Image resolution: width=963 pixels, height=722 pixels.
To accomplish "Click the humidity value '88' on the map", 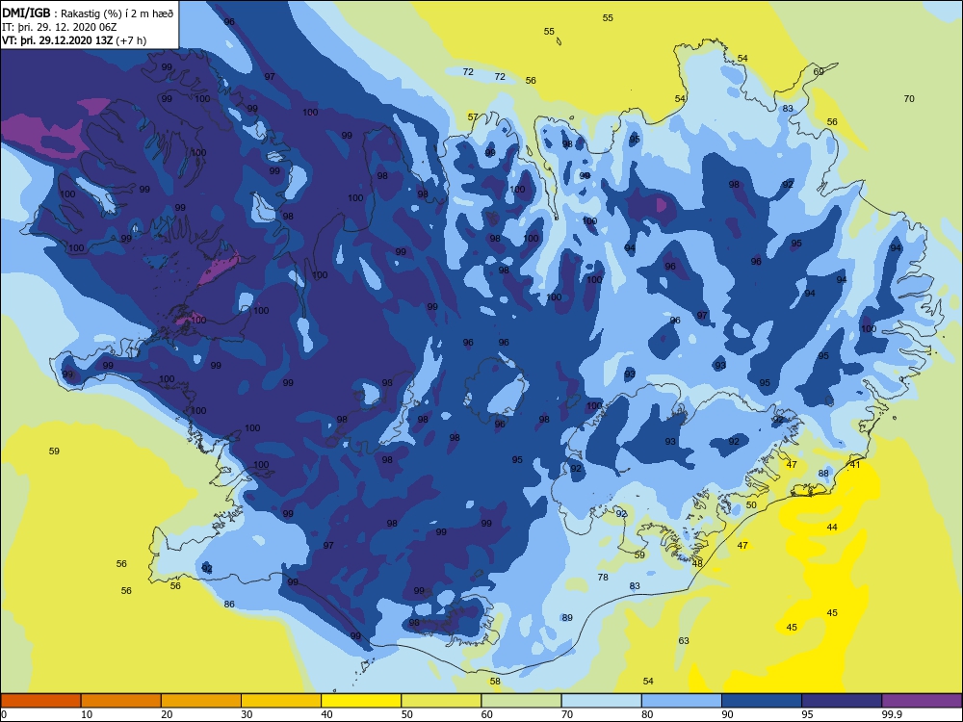I will coord(823,474).
